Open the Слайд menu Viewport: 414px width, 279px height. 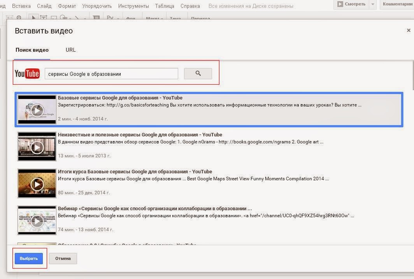(x=44, y=6)
